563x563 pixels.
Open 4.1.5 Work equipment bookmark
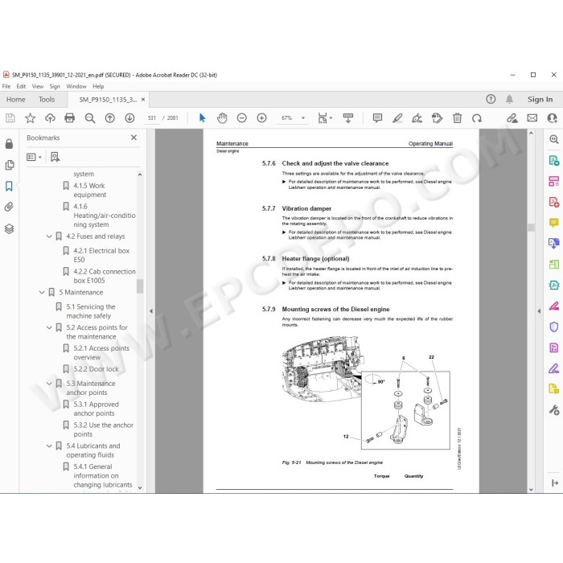90,190
